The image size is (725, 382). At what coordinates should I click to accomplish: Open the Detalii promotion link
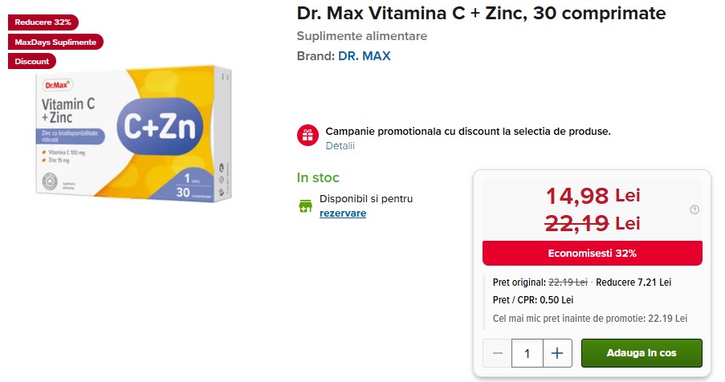click(340, 146)
